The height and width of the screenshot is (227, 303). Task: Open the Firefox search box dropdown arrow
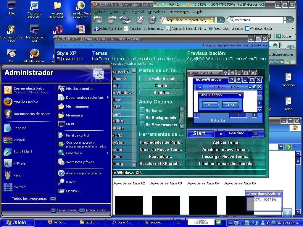point(285,20)
